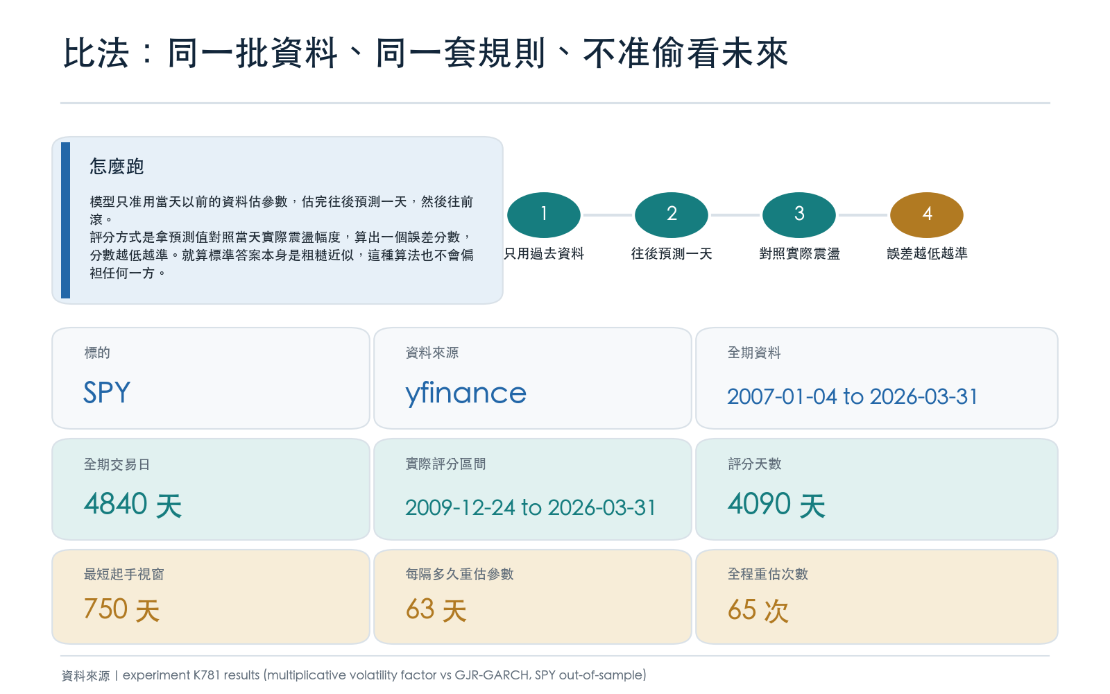This screenshot has height=694, width=1110.
Task: Select the label 對照實際震盪
Action: 799,254
